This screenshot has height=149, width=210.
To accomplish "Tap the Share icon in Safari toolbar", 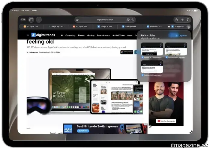I will [x=176, y=20].
